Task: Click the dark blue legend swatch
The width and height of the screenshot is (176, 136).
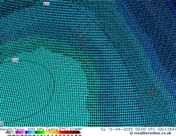Action: (x=26, y=132)
